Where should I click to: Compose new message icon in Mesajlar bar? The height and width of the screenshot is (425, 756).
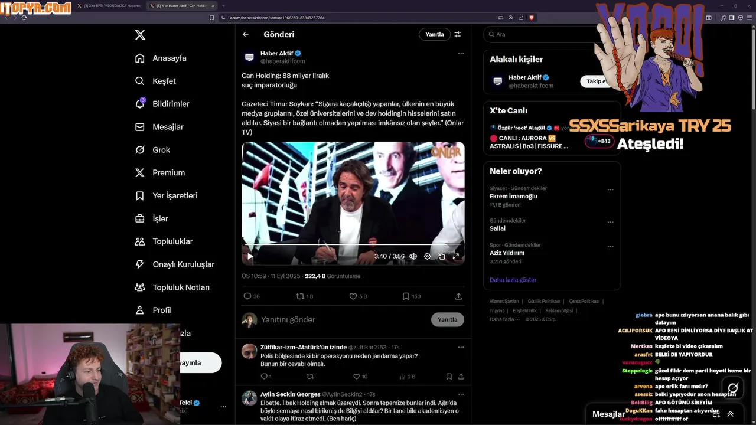click(716, 414)
